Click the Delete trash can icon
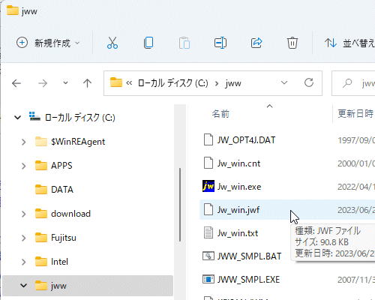Screen dimensions: 375x300 click(292, 43)
